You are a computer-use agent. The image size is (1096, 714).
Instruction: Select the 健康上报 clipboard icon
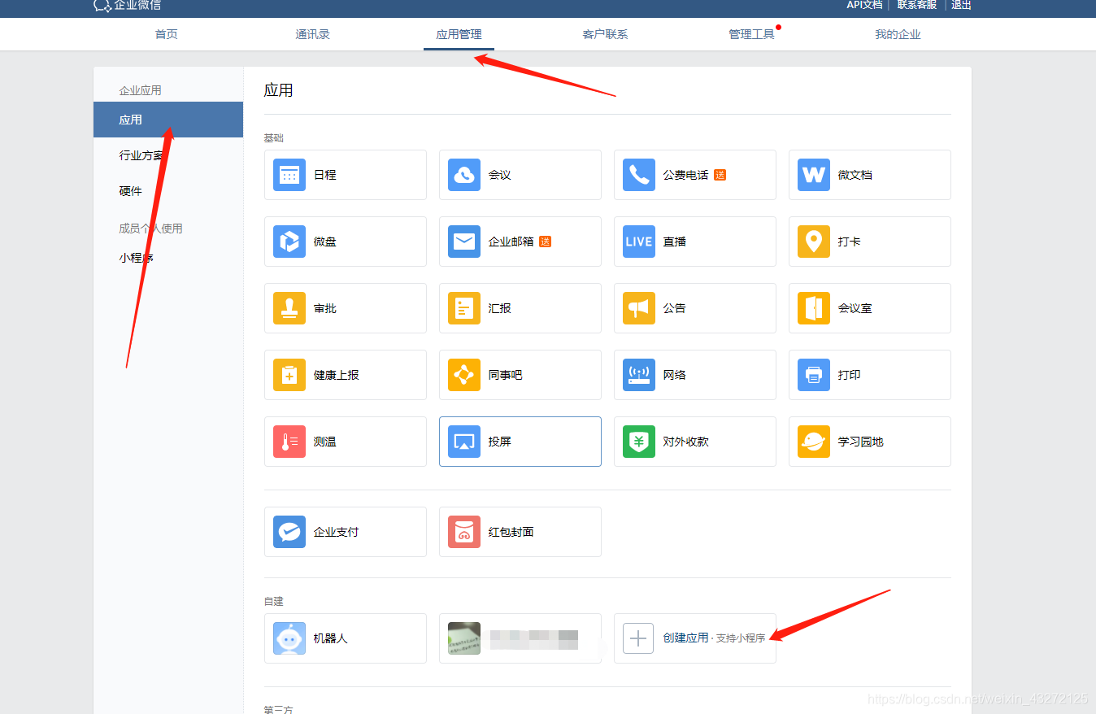pyautogui.click(x=289, y=375)
